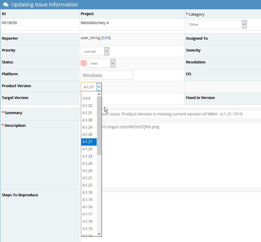Click the version list scroll up arrow

tap(99, 94)
